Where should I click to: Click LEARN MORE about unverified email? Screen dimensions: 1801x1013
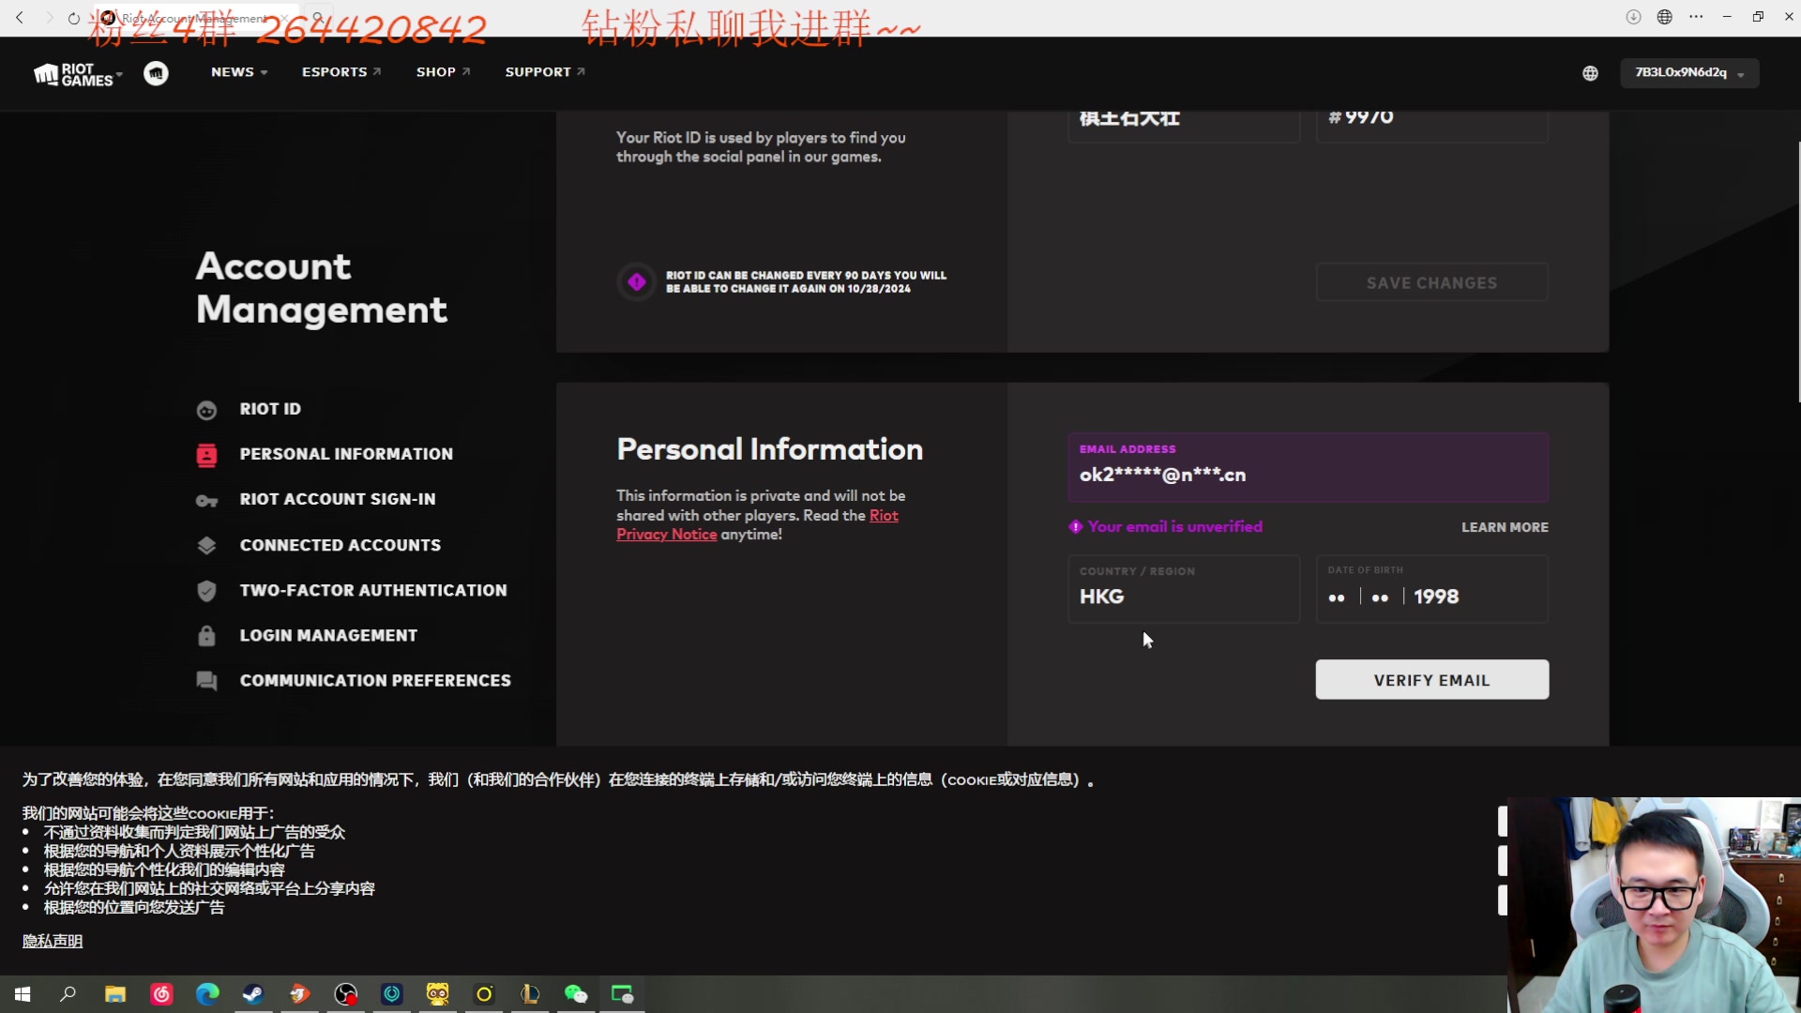click(1505, 527)
